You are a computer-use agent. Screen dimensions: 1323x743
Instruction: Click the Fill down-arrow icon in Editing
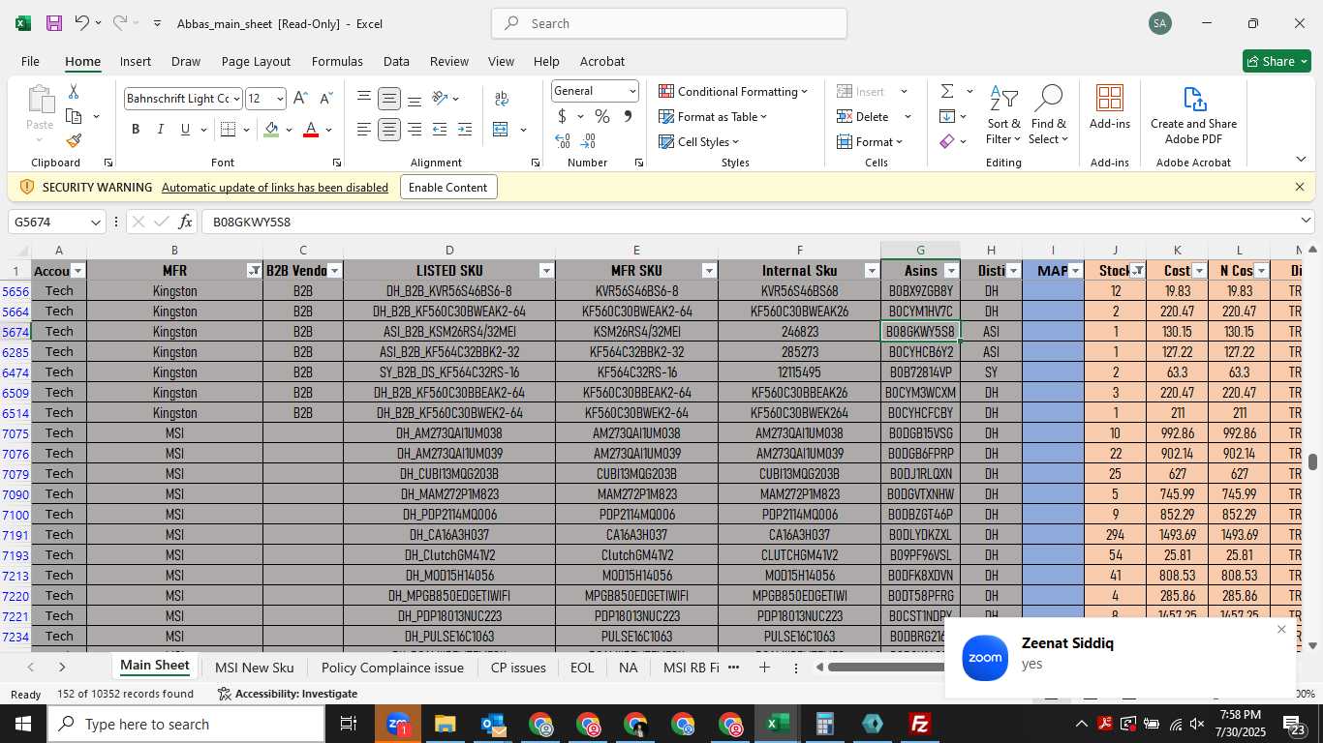pyautogui.click(x=947, y=116)
